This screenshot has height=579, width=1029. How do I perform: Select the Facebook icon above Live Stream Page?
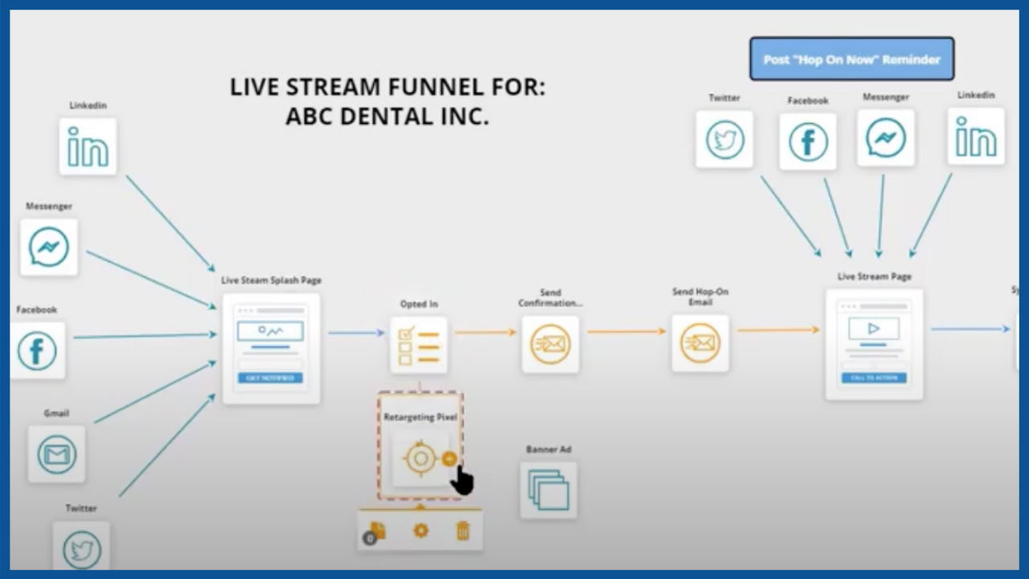(x=808, y=142)
